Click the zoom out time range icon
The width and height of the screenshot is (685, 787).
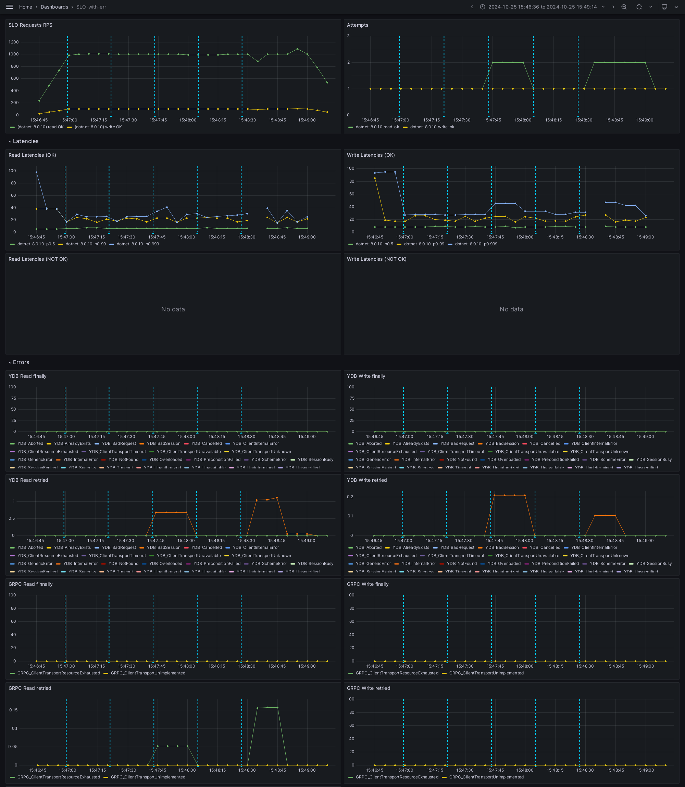(x=624, y=7)
